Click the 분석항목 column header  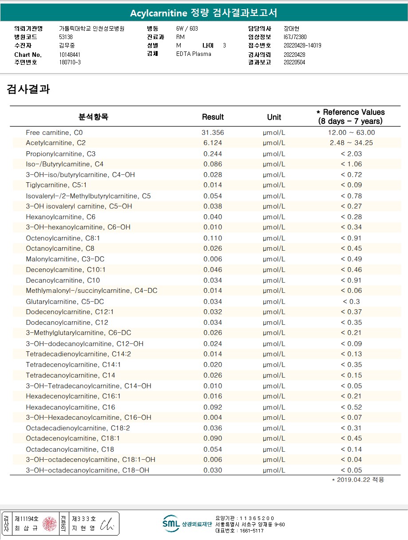click(x=93, y=117)
